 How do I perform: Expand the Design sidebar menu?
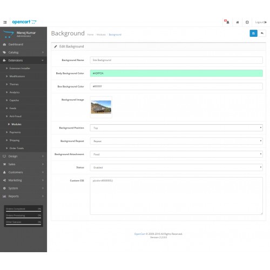tap(23, 156)
